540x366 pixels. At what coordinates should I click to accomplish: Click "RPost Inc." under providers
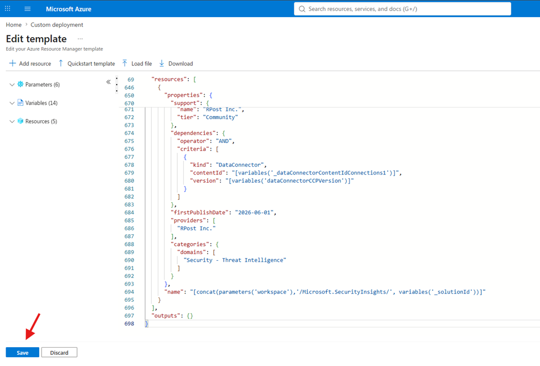(x=196, y=228)
